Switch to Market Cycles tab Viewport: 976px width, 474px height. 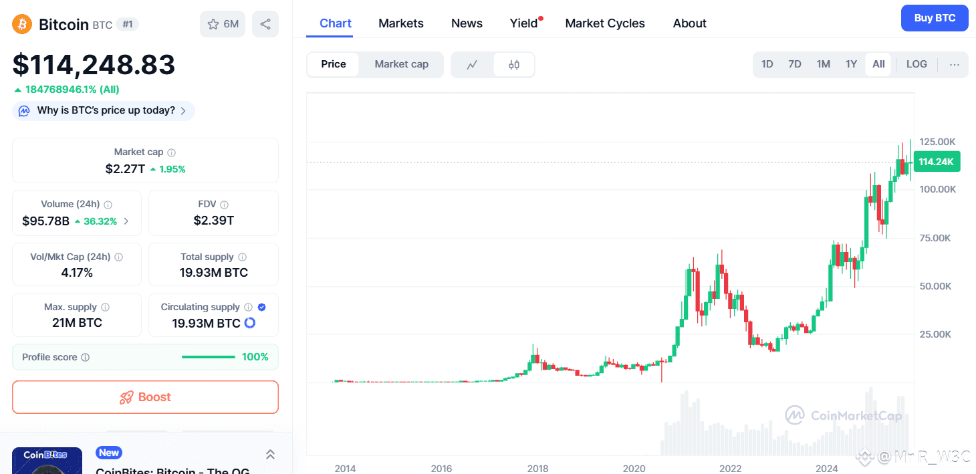[x=604, y=23]
